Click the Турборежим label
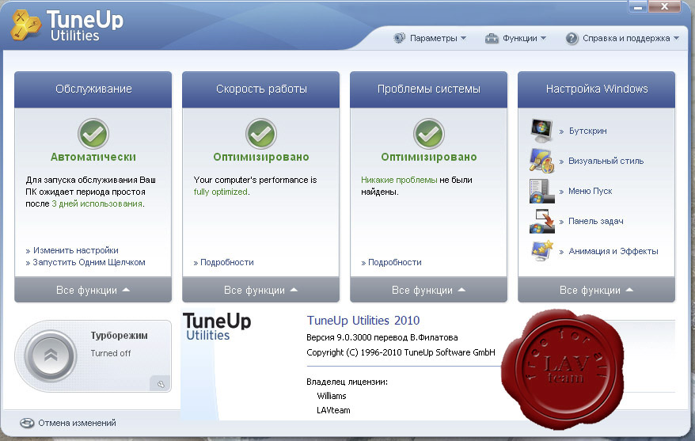Screen dimensions: 695x441 click(x=120, y=336)
